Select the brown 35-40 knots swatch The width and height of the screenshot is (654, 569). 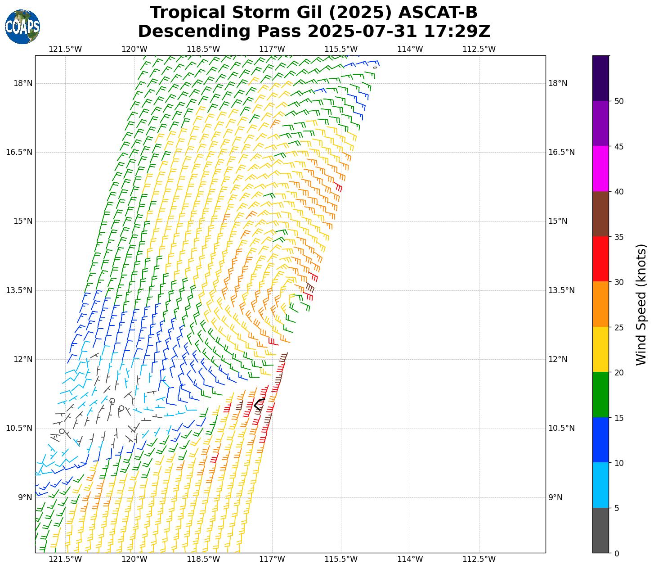[x=600, y=214]
